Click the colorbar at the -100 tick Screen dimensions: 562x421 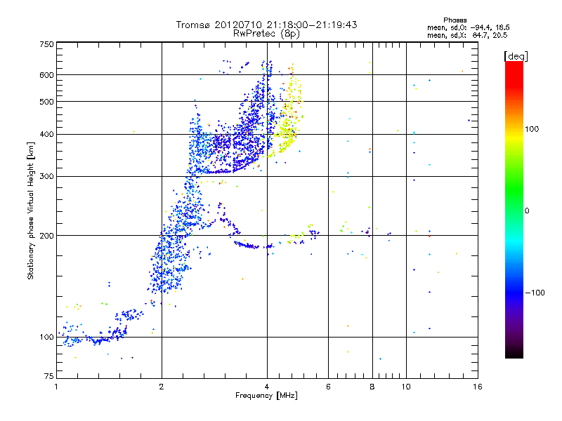click(514, 293)
